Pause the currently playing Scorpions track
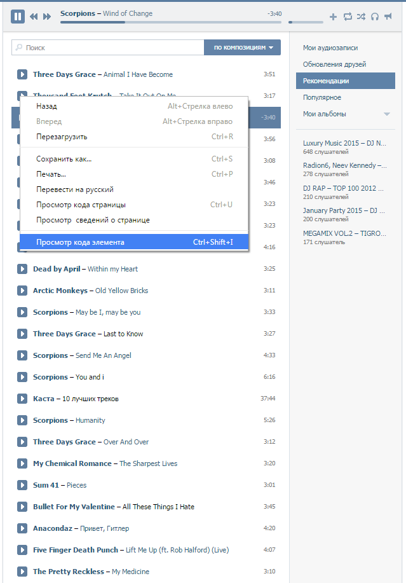Screen dimensions: 406x583 click(18, 17)
